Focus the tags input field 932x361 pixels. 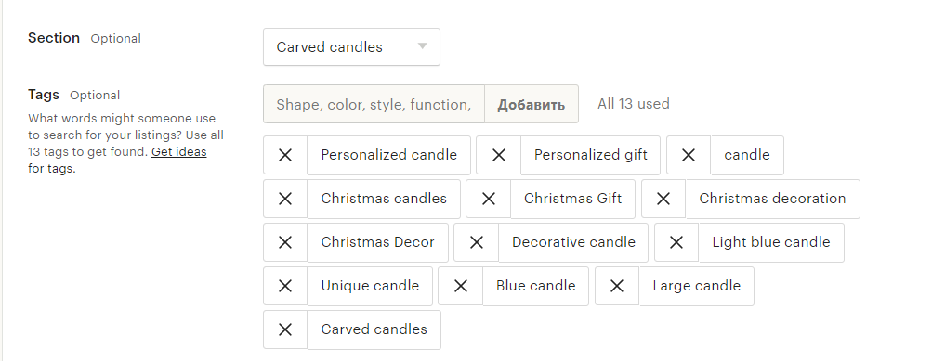(374, 105)
